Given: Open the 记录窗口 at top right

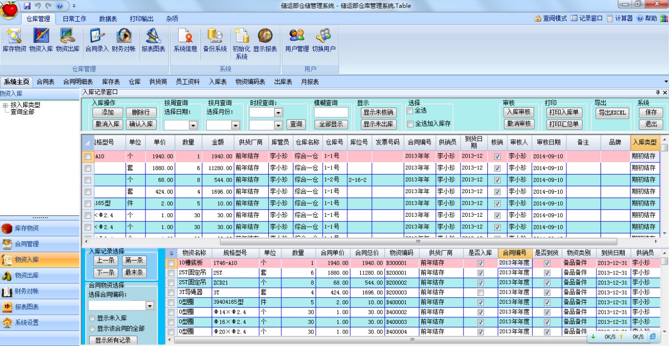Looking at the screenshot, I should pyautogui.click(x=586, y=19).
